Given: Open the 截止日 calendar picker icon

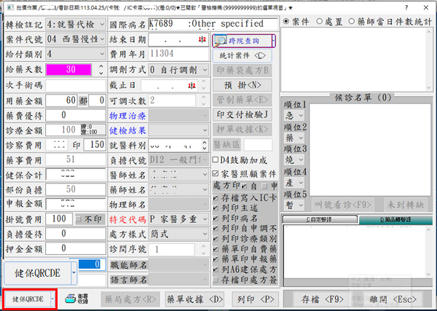Looking at the screenshot, I should 202,85.
